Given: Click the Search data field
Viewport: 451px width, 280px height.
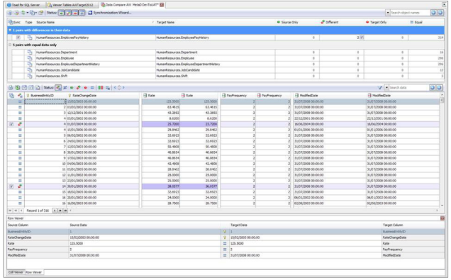Looking at the screenshot, I should [408, 88].
